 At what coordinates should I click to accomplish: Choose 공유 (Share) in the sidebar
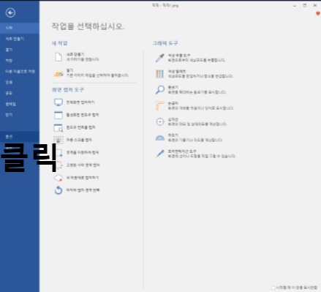20,93
